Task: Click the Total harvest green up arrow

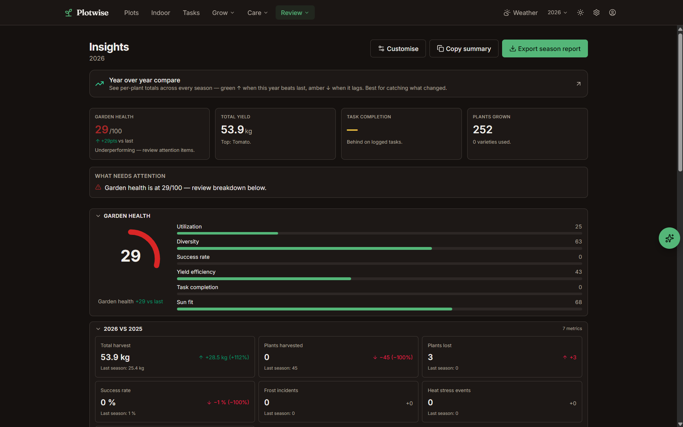Action: pos(201,357)
